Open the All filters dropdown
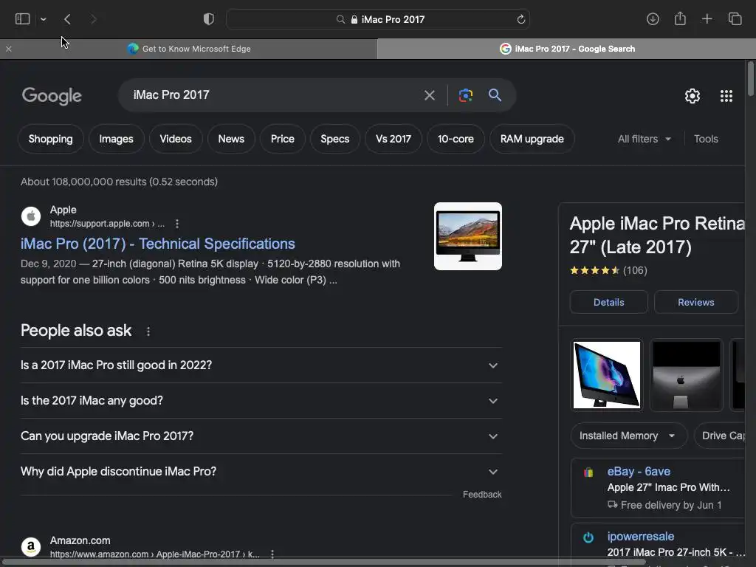The height and width of the screenshot is (567, 756). (644, 139)
